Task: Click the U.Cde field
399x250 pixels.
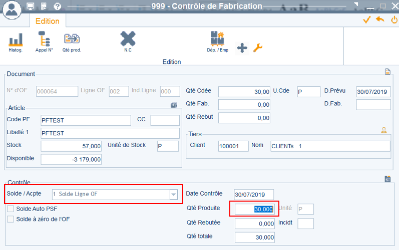Action: [309, 92]
